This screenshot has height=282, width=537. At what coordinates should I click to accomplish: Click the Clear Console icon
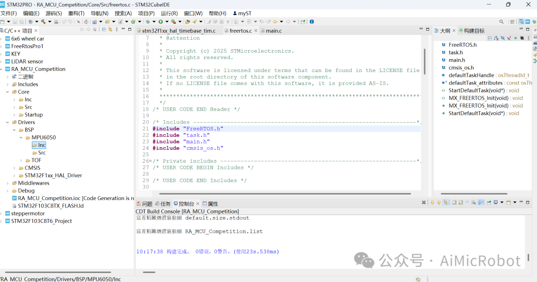point(474,203)
